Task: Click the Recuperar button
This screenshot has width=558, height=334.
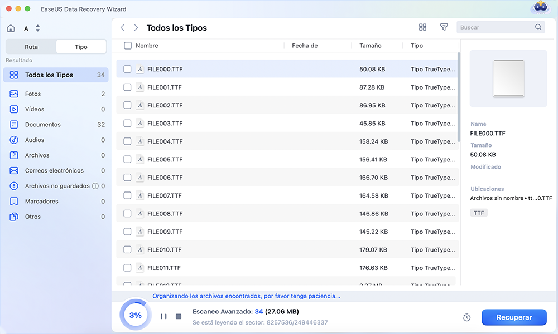Action: tap(514, 317)
